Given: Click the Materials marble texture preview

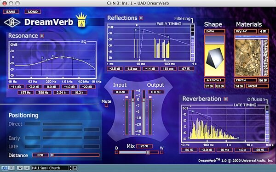Looking at the screenshot, I should (247, 58).
